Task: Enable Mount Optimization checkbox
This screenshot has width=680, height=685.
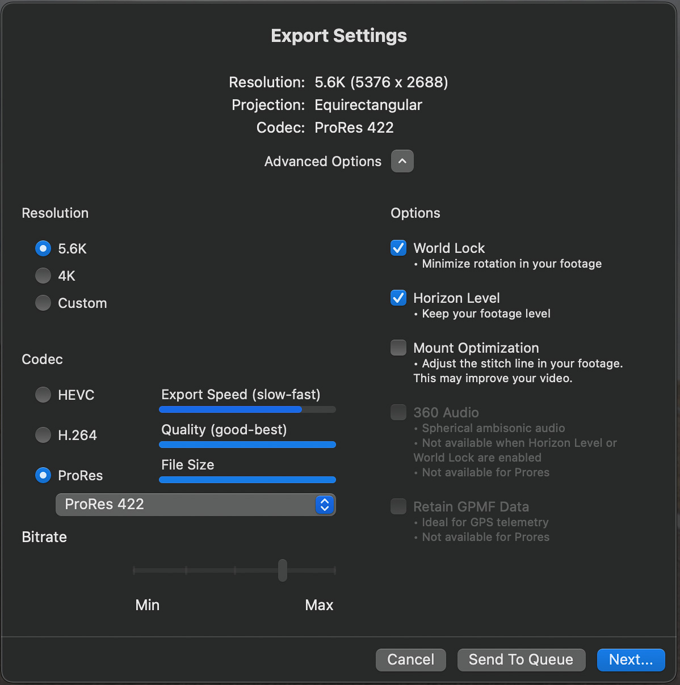Action: [398, 348]
